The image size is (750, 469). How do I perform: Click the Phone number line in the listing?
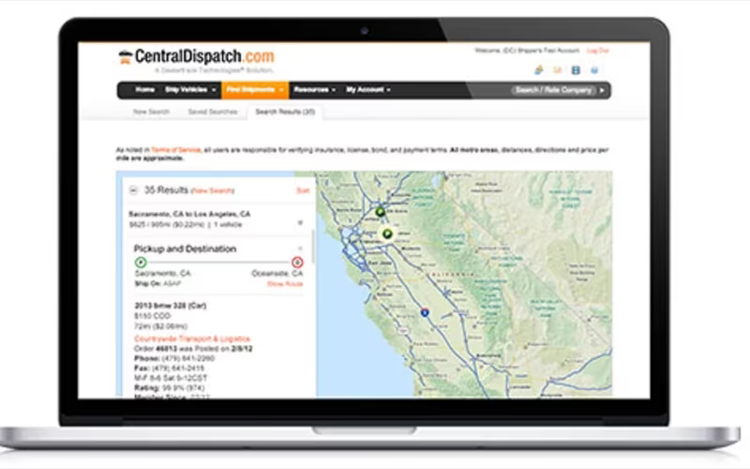[x=174, y=358]
